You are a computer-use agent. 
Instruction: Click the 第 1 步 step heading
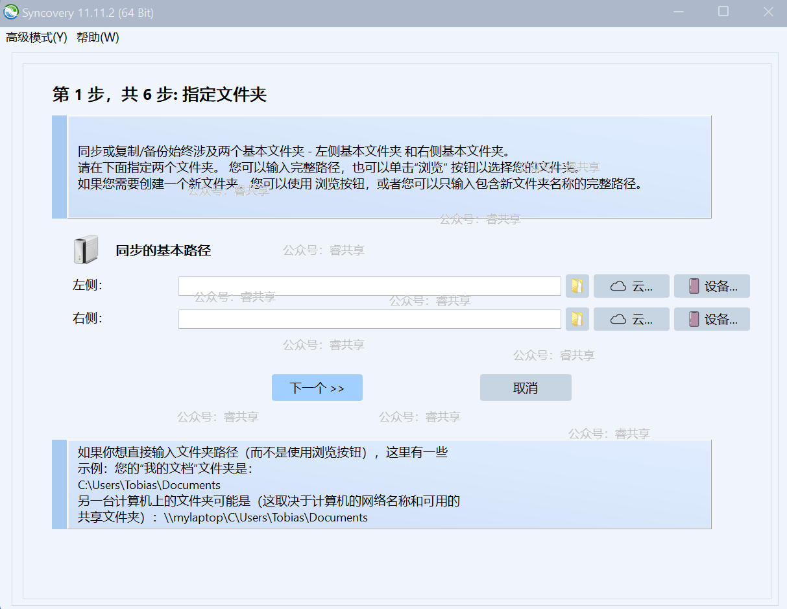tap(160, 95)
